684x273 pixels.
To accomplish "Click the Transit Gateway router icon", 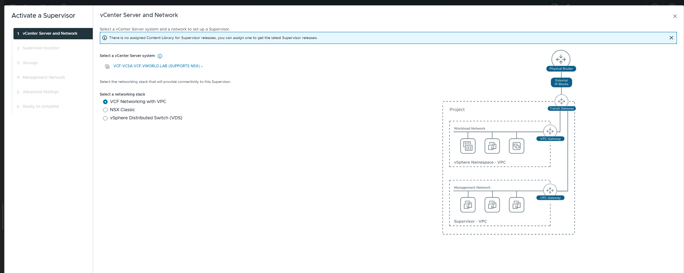I will pos(561,101).
